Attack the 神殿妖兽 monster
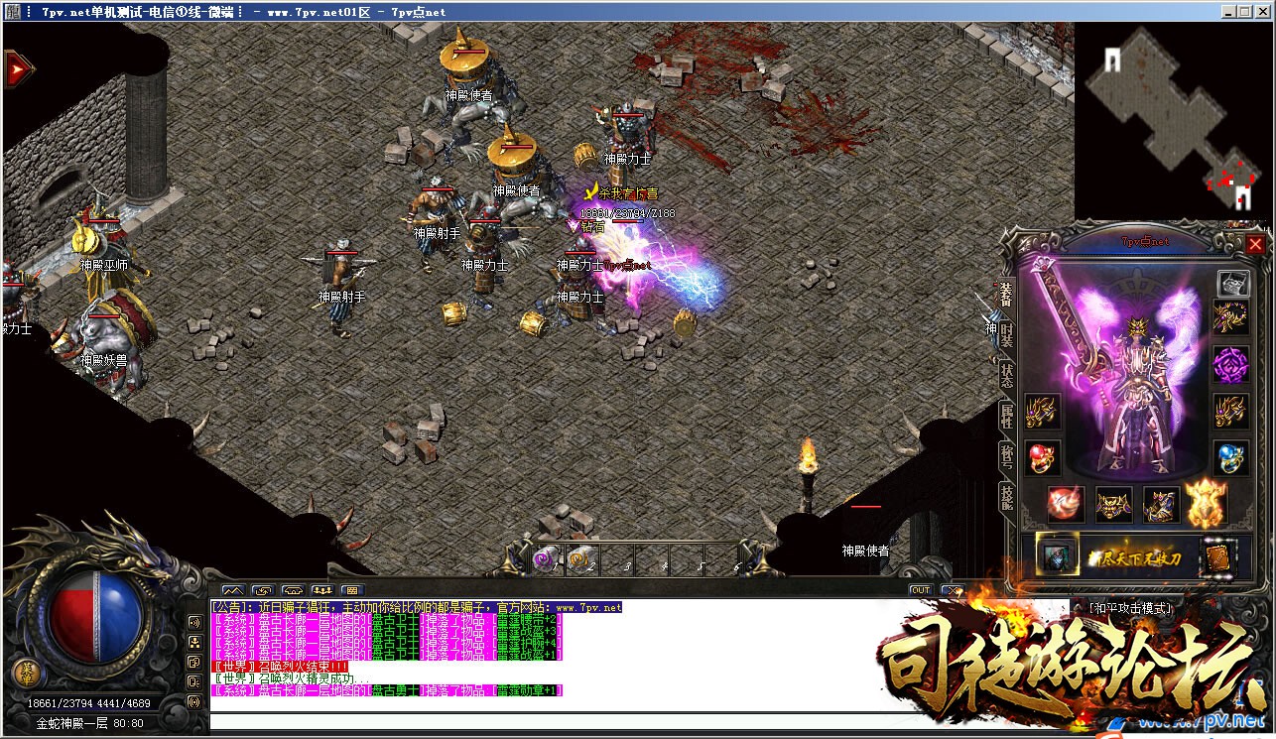Screen dimensions: 1276x739 (104, 342)
